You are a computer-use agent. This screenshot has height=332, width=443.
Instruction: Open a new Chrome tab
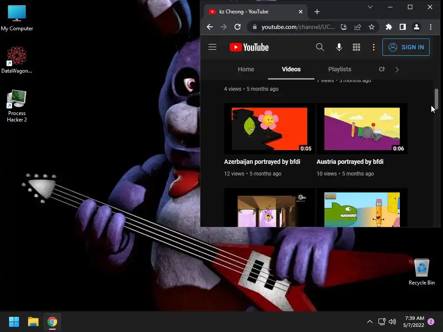point(317,12)
